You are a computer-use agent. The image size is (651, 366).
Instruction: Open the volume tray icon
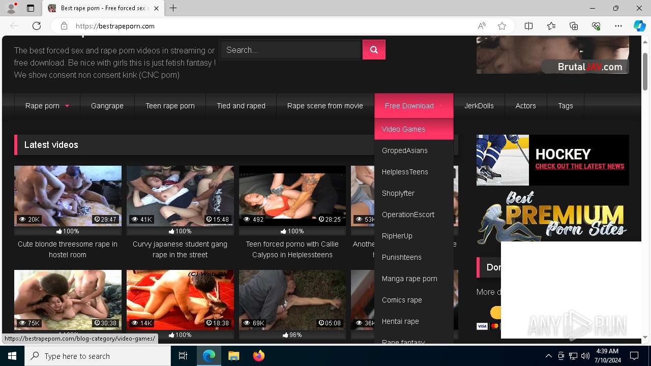click(x=585, y=356)
